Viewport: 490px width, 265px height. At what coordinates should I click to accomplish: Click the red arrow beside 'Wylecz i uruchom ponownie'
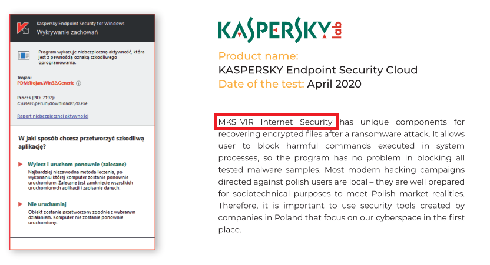(21, 164)
